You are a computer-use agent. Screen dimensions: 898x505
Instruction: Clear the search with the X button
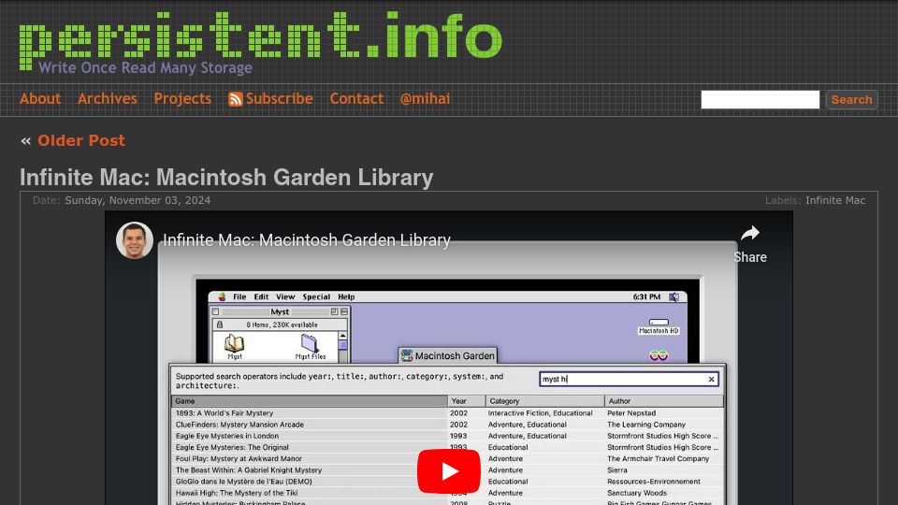[x=711, y=379]
